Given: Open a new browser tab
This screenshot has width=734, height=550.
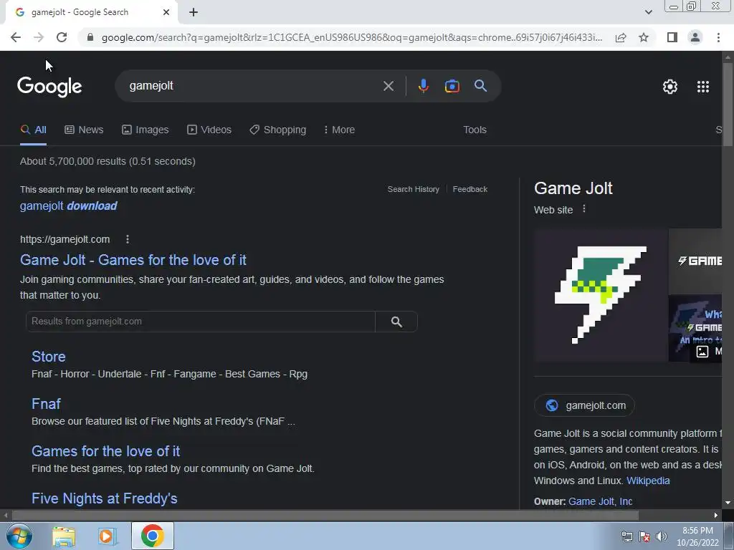Looking at the screenshot, I should [194, 12].
